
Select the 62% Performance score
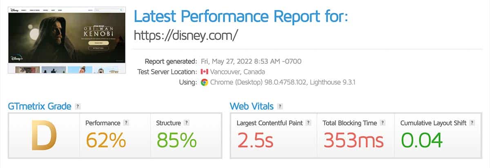pyautogui.click(x=105, y=140)
